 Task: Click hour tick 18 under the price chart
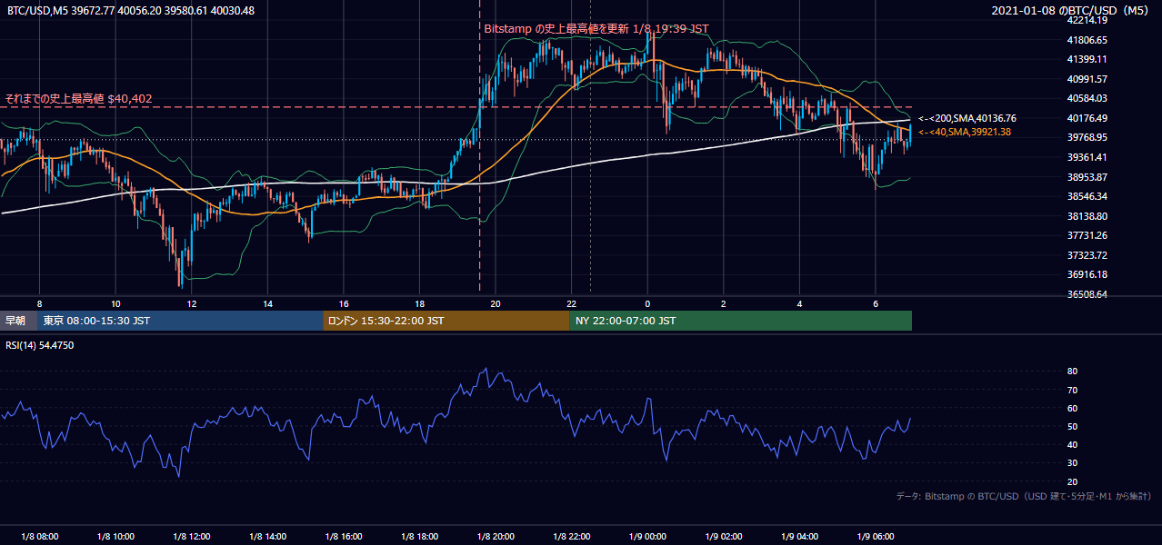(419, 303)
